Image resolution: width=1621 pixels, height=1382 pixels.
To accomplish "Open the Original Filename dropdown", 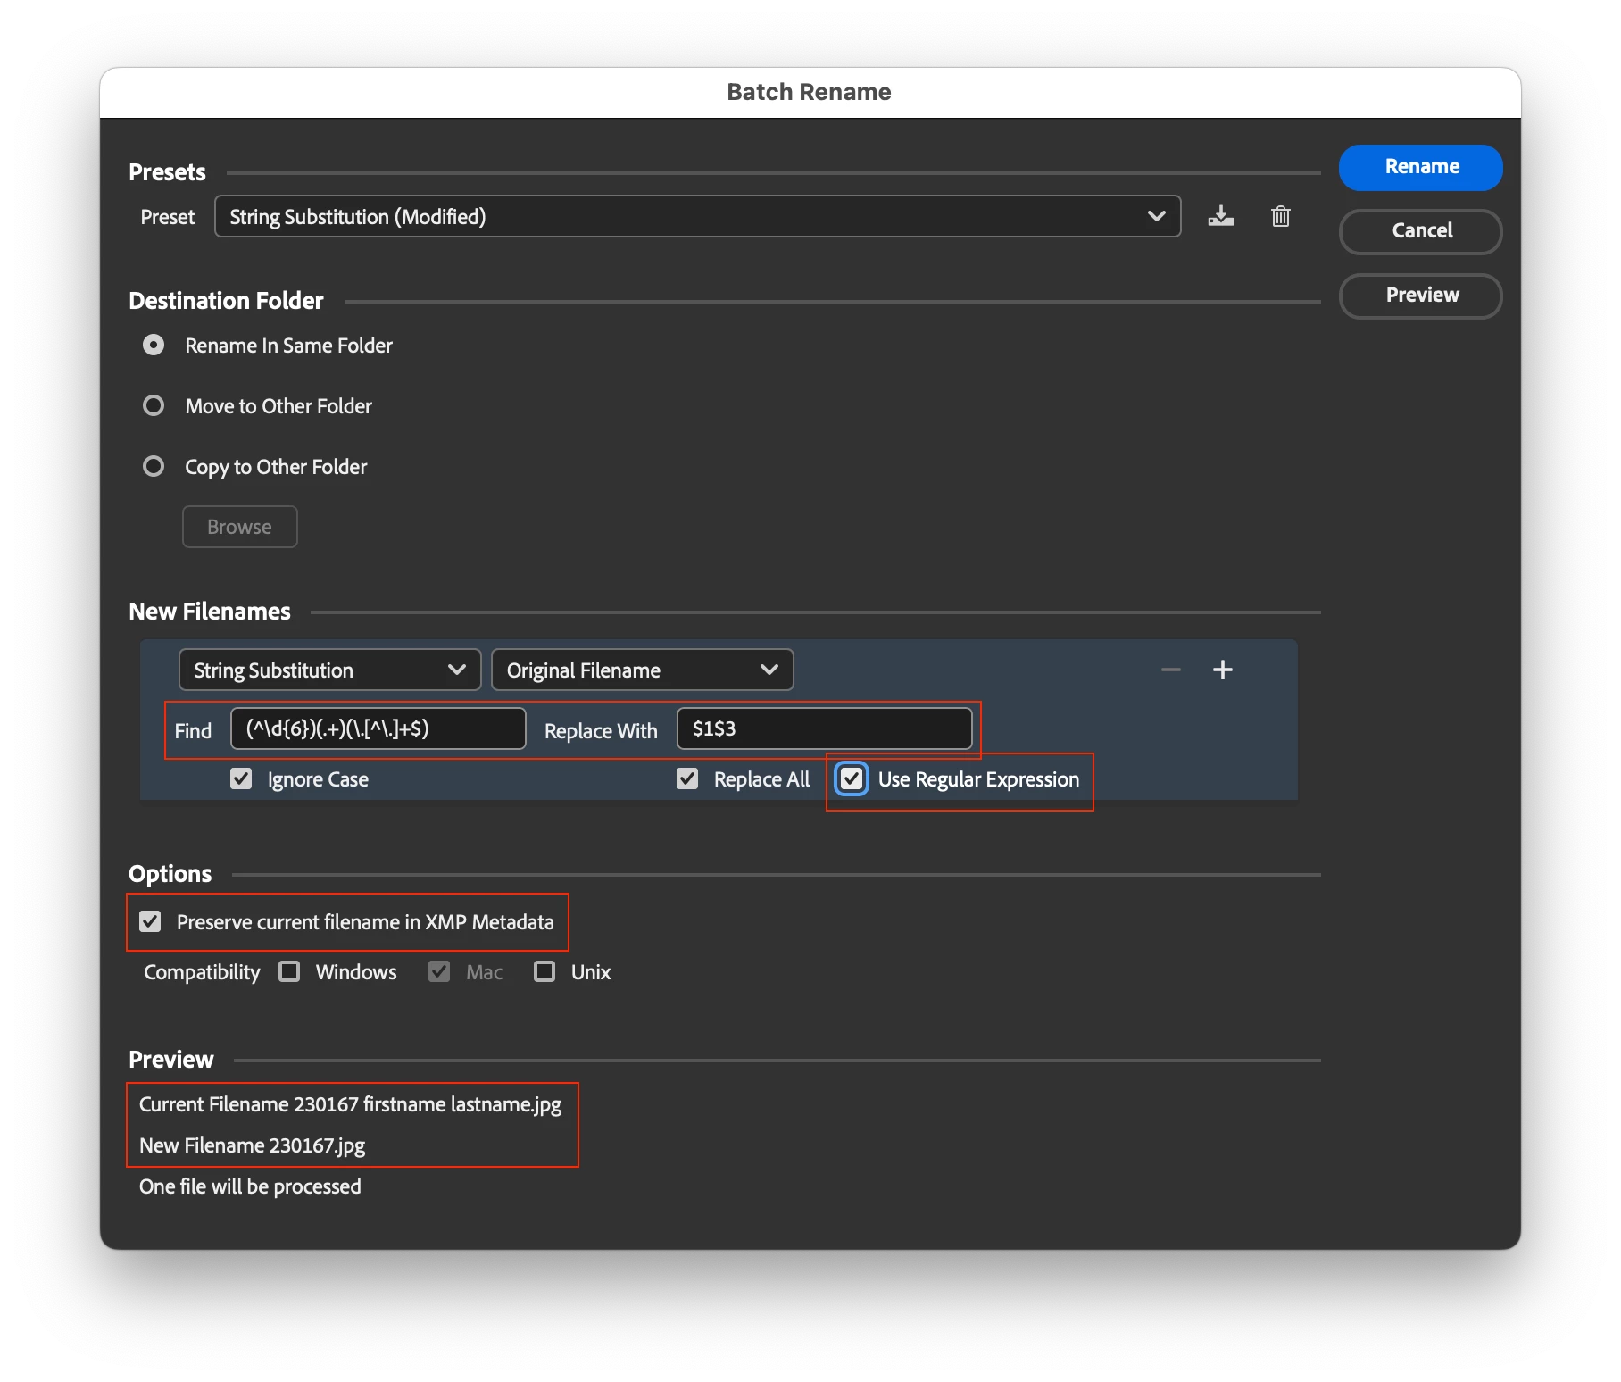I will click(x=642, y=670).
